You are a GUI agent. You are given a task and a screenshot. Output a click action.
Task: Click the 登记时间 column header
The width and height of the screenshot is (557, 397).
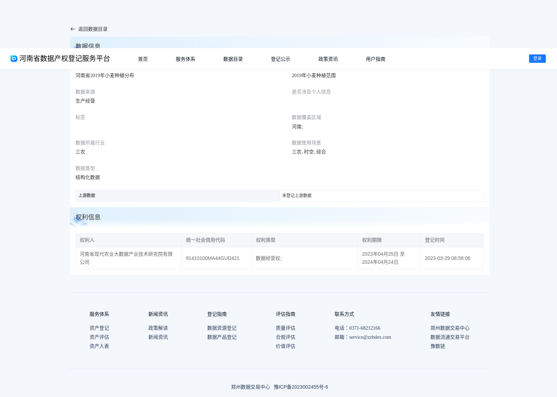point(452,240)
